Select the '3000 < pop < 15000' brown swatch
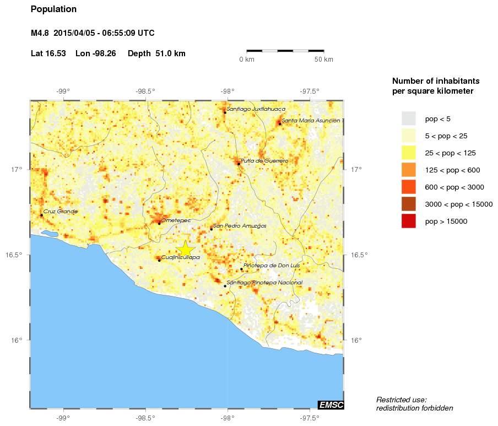Viewport: 498px width, 426px height. pyautogui.click(x=408, y=204)
